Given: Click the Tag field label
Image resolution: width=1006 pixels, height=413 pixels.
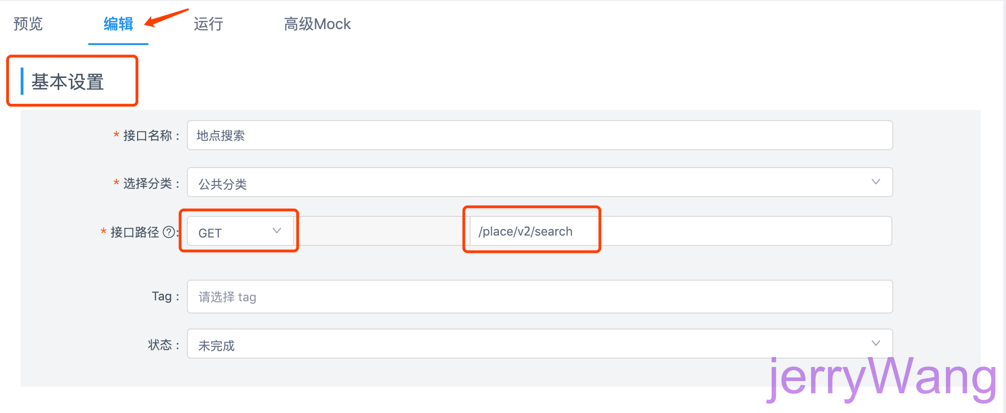Looking at the screenshot, I should pyautogui.click(x=162, y=297).
